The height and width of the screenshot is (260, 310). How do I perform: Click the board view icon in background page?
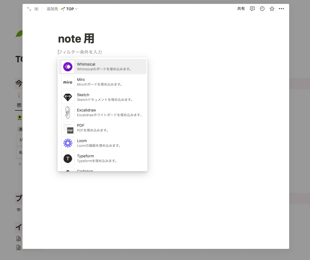[19, 105]
